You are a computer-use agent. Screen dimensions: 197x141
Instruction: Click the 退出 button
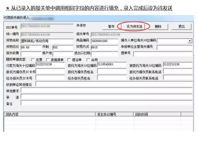coord(181,26)
